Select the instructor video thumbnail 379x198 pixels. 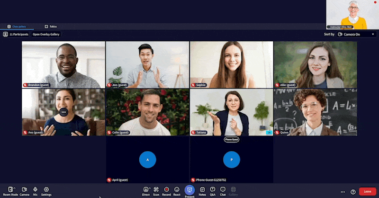[352, 14]
